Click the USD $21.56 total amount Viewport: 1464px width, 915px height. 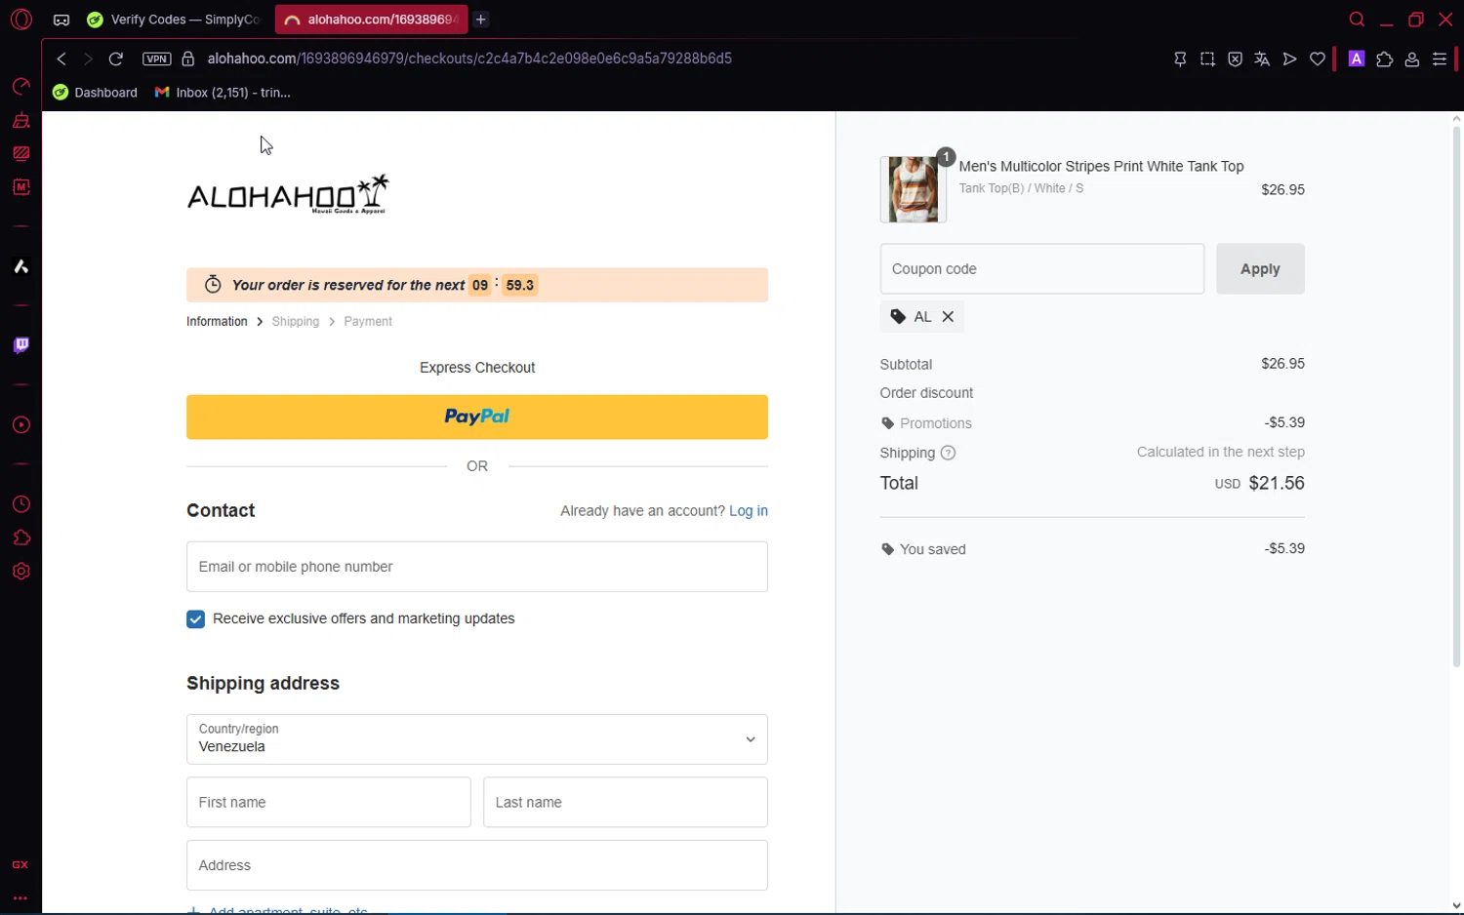pyautogui.click(x=1260, y=483)
